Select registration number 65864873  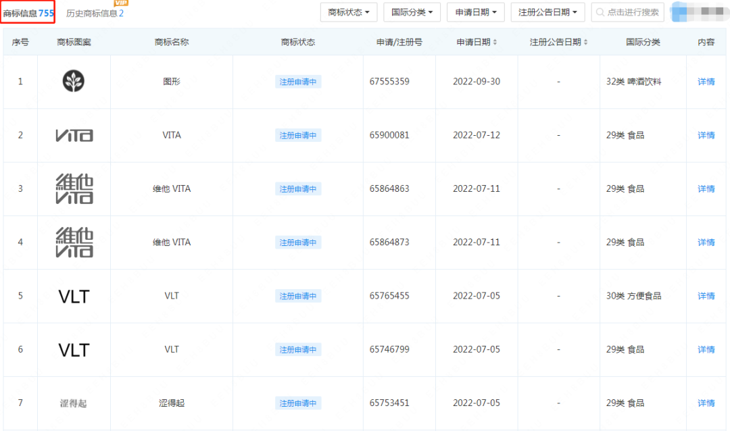click(x=389, y=242)
